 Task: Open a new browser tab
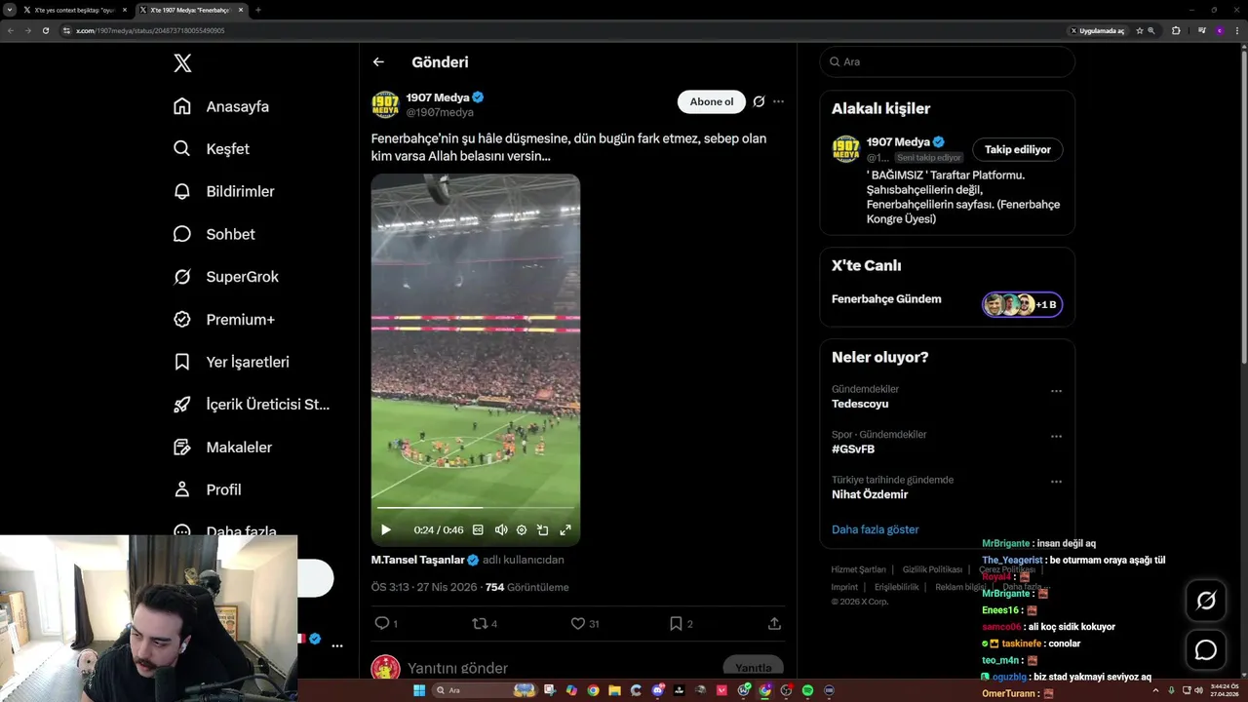click(x=258, y=10)
